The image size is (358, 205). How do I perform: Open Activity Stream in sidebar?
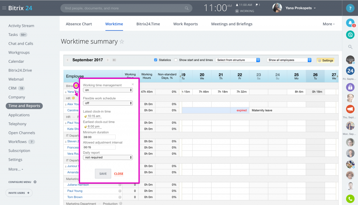21,26
